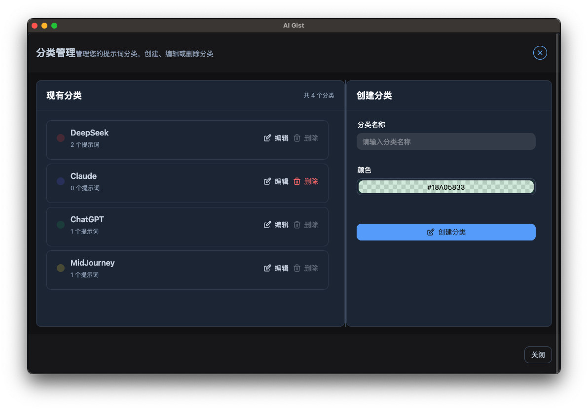The image size is (588, 410).
Task: Click the trash icon beside ChatGPT
Action: tap(296, 225)
